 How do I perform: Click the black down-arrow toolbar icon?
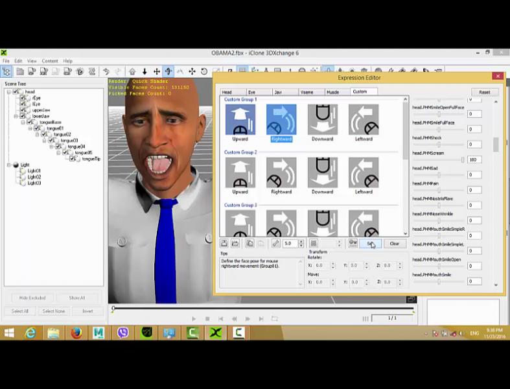[145, 71]
